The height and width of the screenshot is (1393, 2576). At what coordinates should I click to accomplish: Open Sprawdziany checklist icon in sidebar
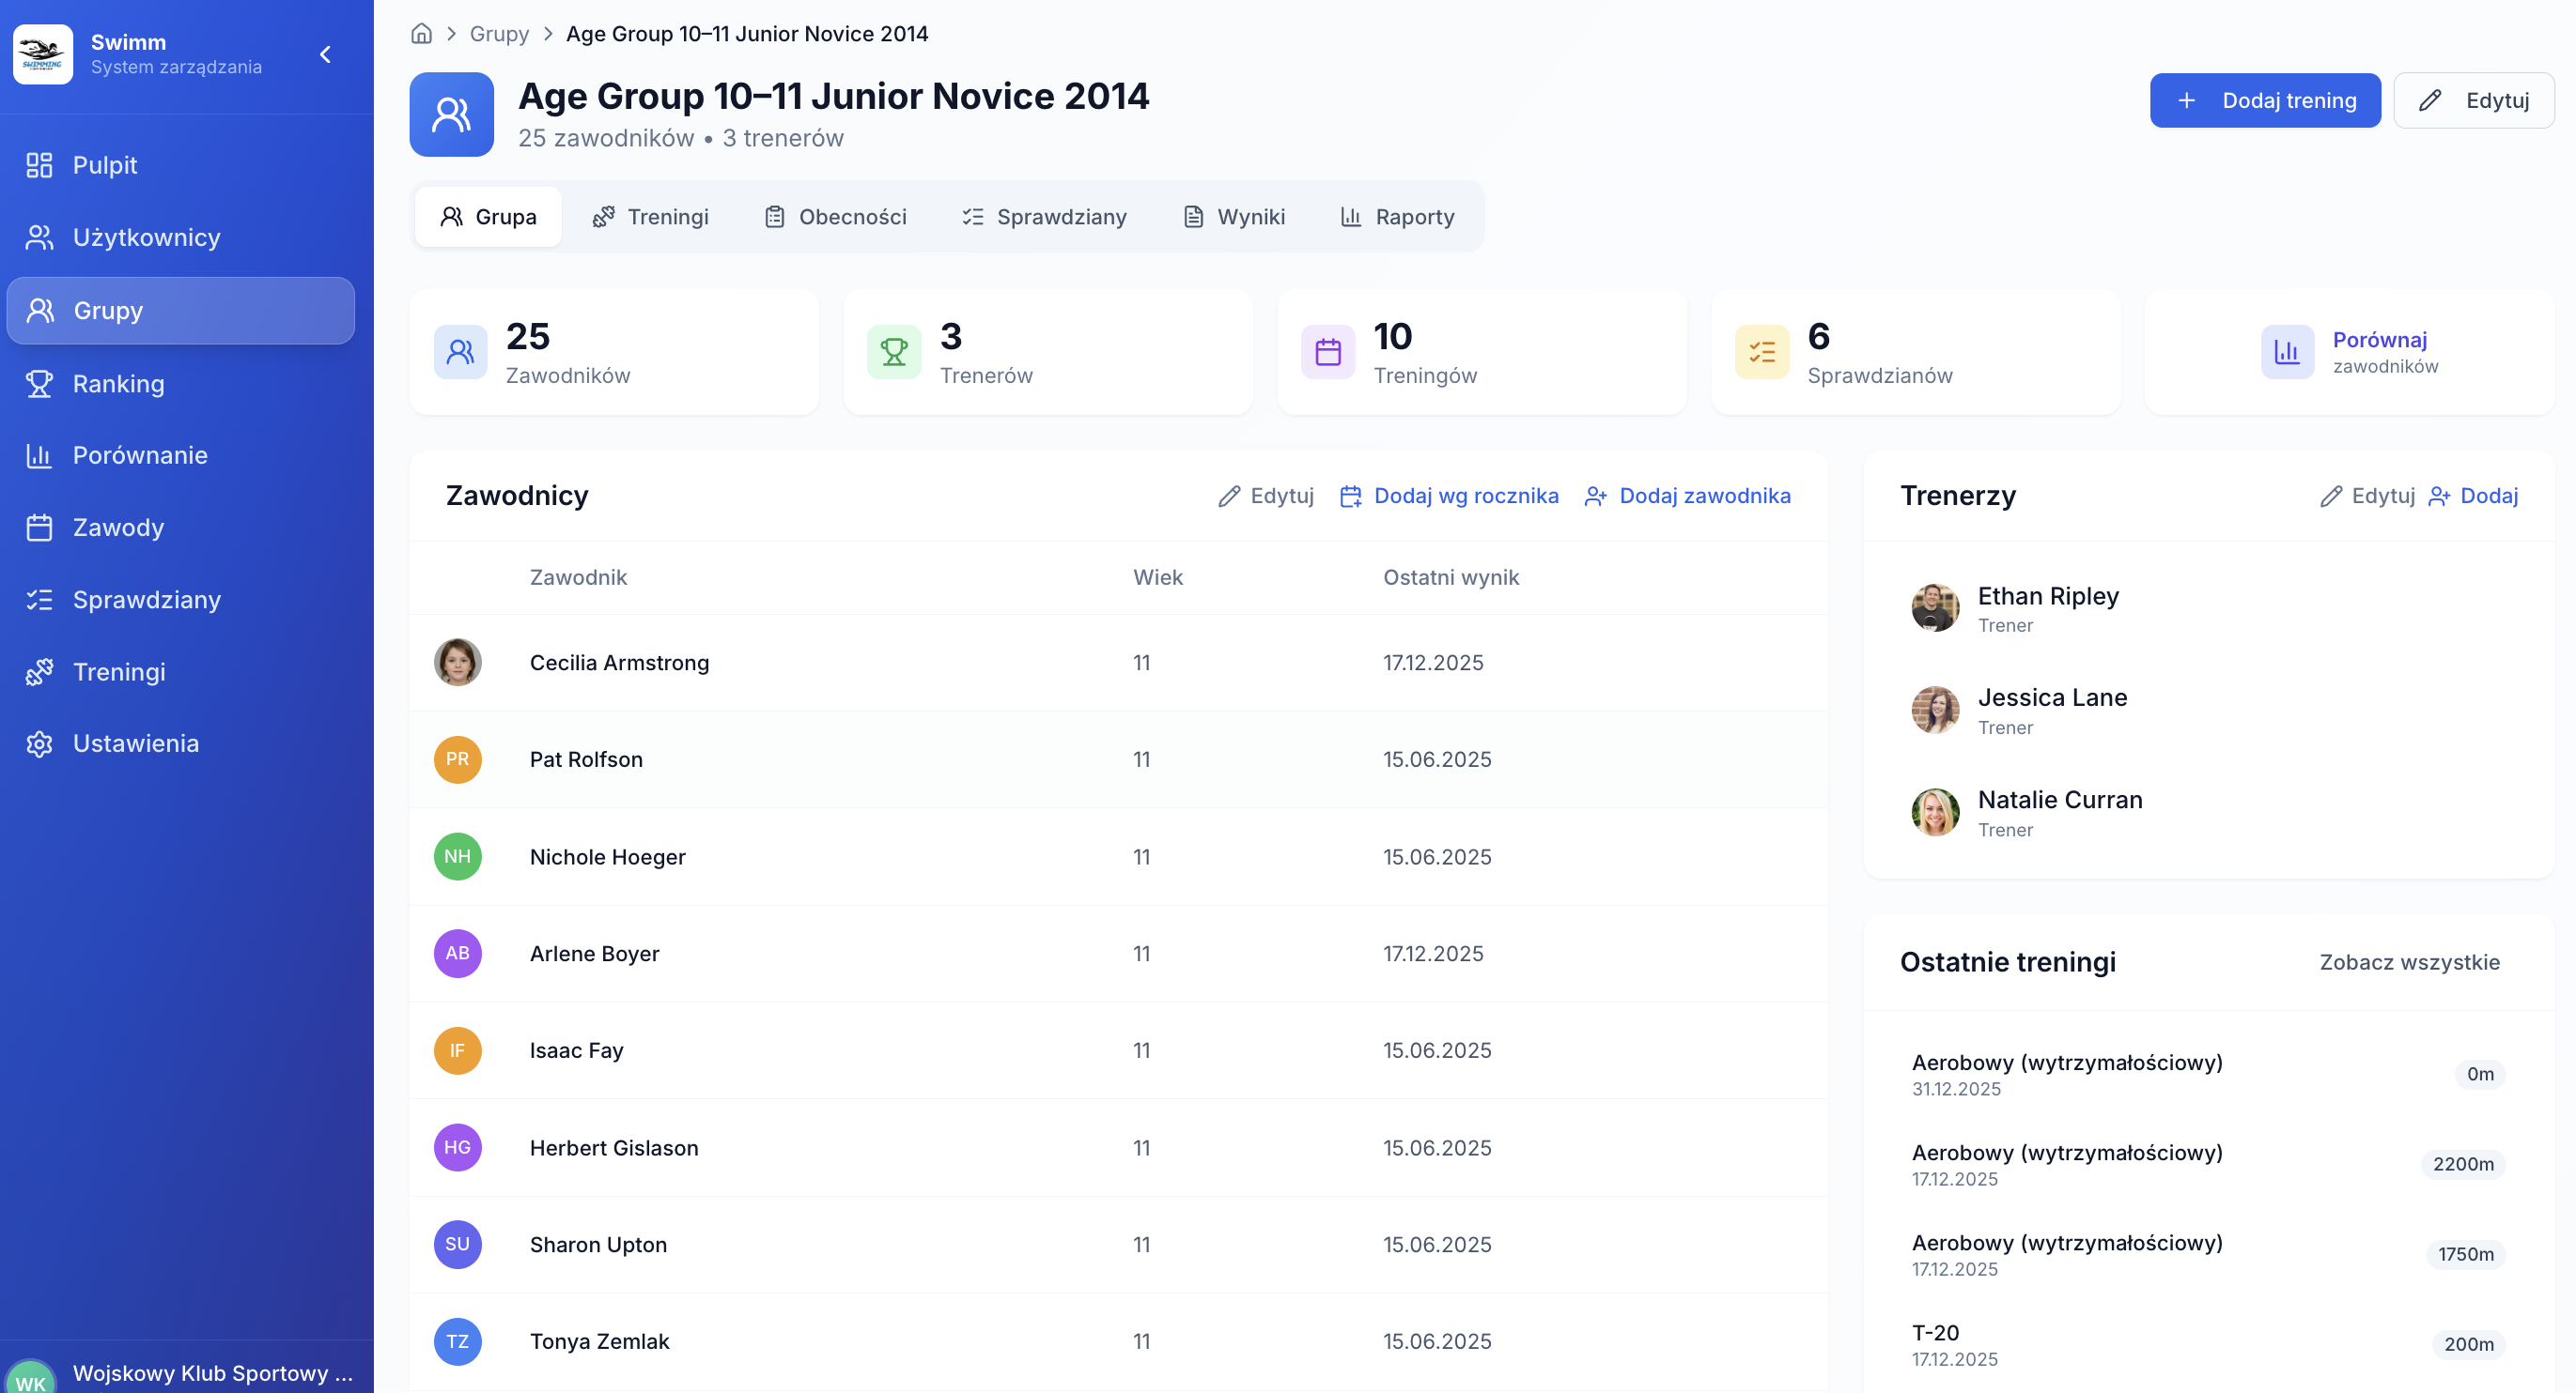coord(39,599)
